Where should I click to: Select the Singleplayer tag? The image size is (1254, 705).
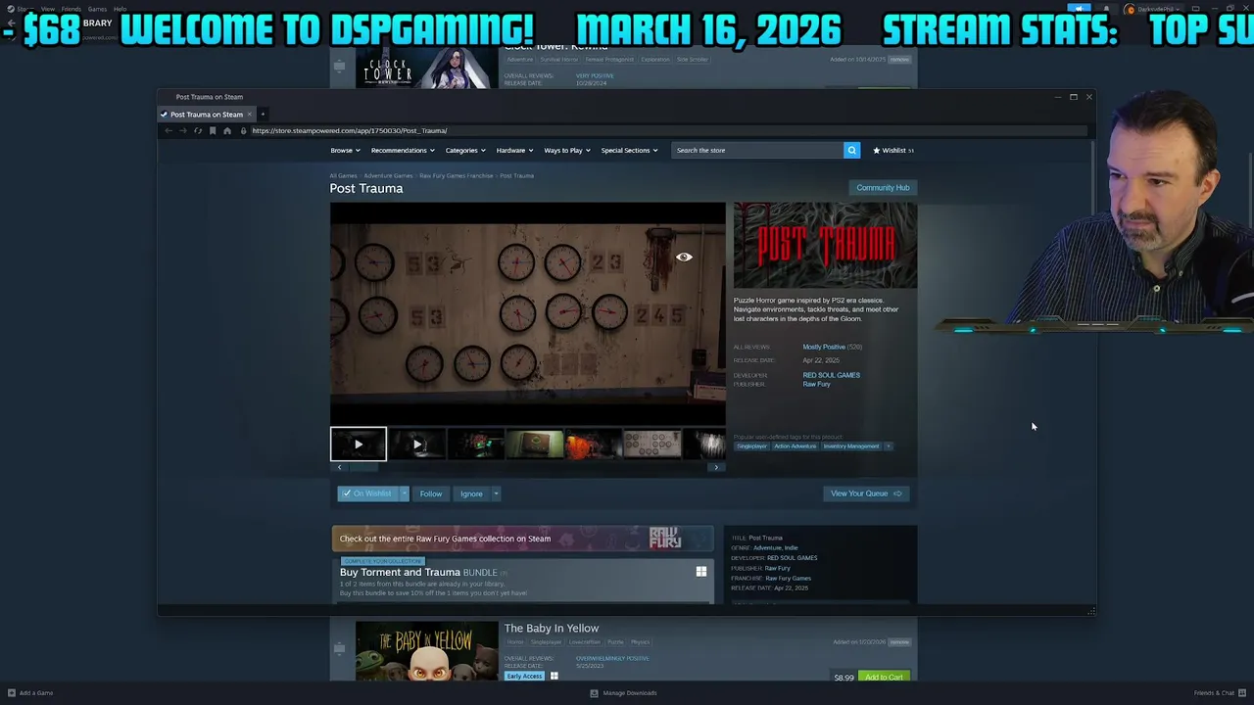751,446
